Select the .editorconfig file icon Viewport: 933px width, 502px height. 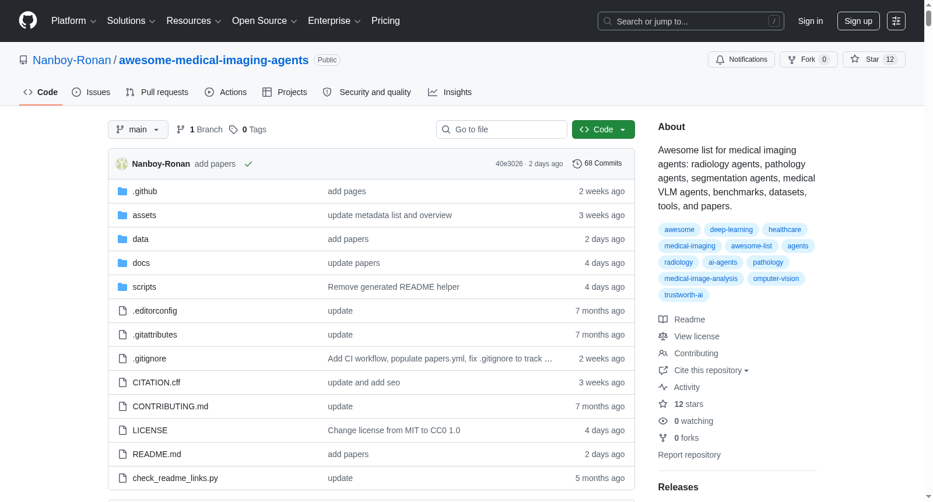point(122,311)
